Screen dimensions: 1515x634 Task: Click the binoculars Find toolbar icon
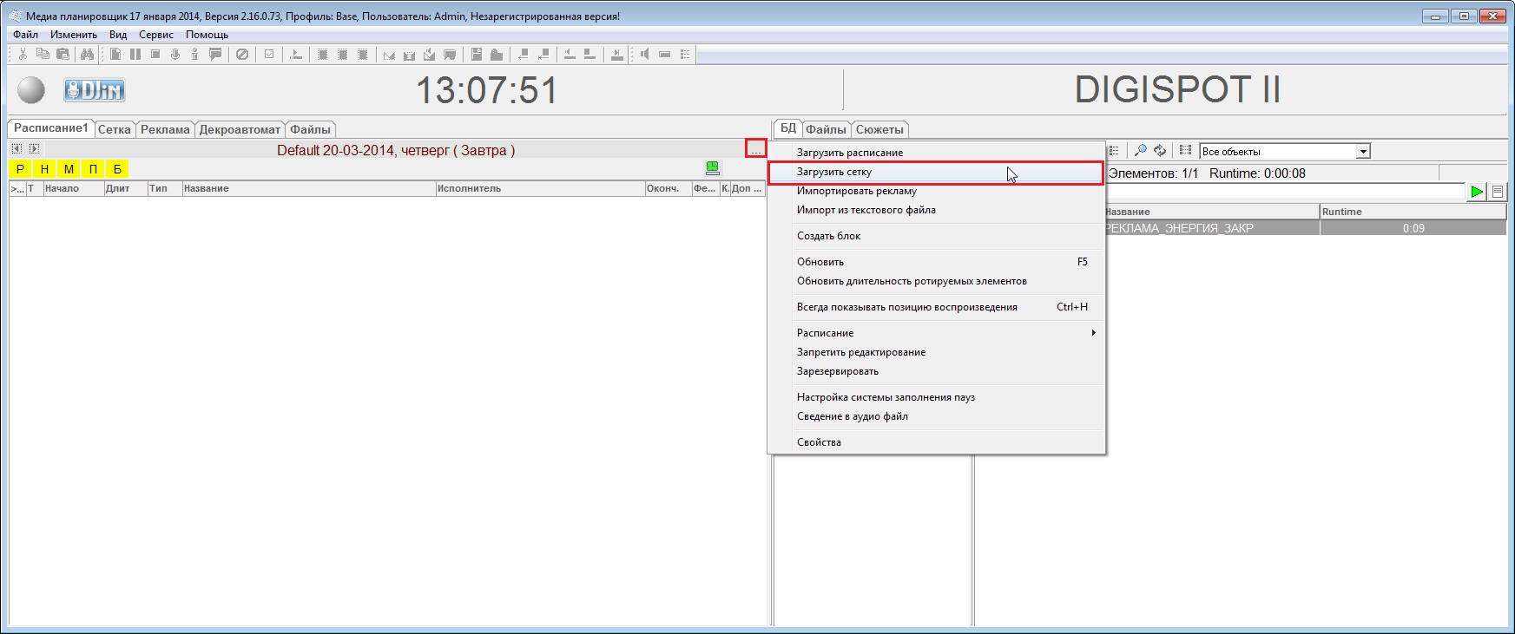[x=87, y=54]
